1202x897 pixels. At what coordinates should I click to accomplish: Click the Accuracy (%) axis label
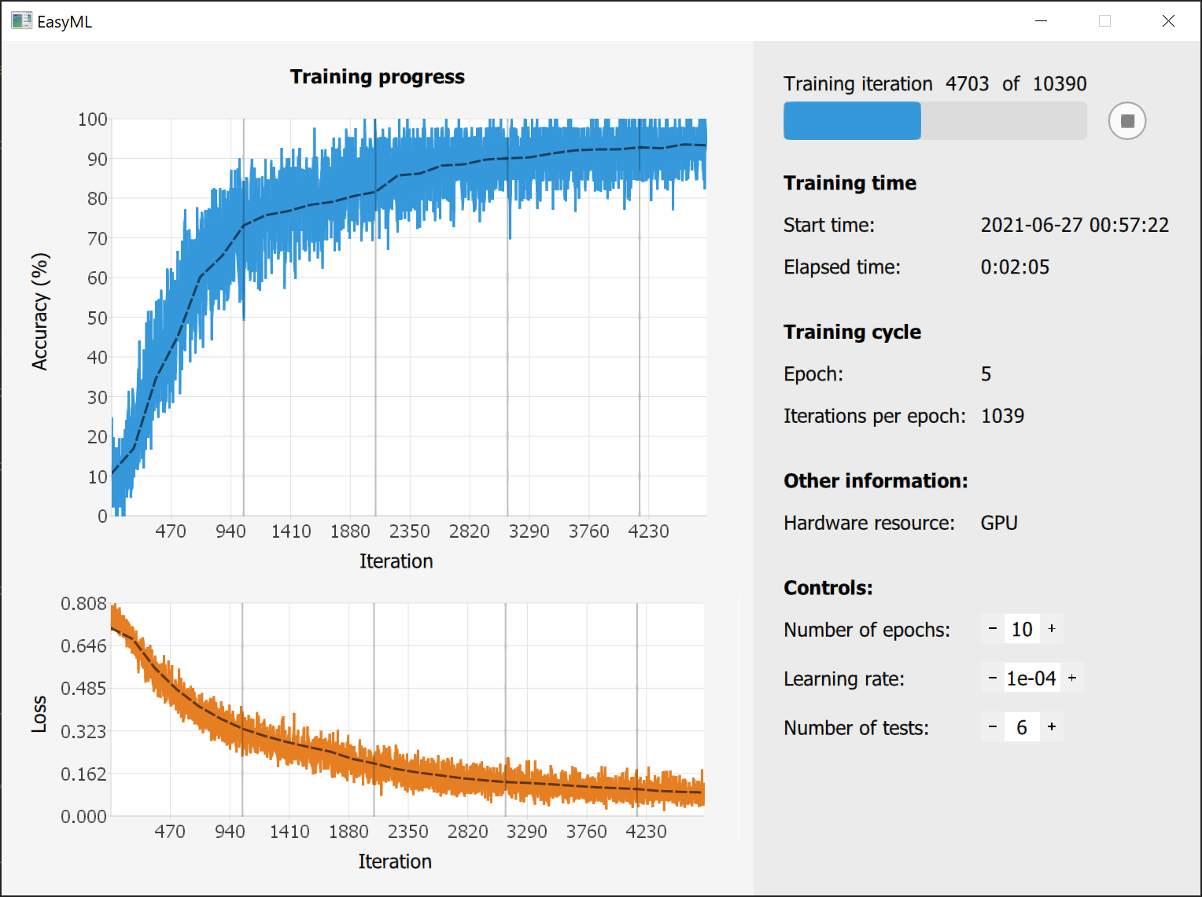(40, 311)
